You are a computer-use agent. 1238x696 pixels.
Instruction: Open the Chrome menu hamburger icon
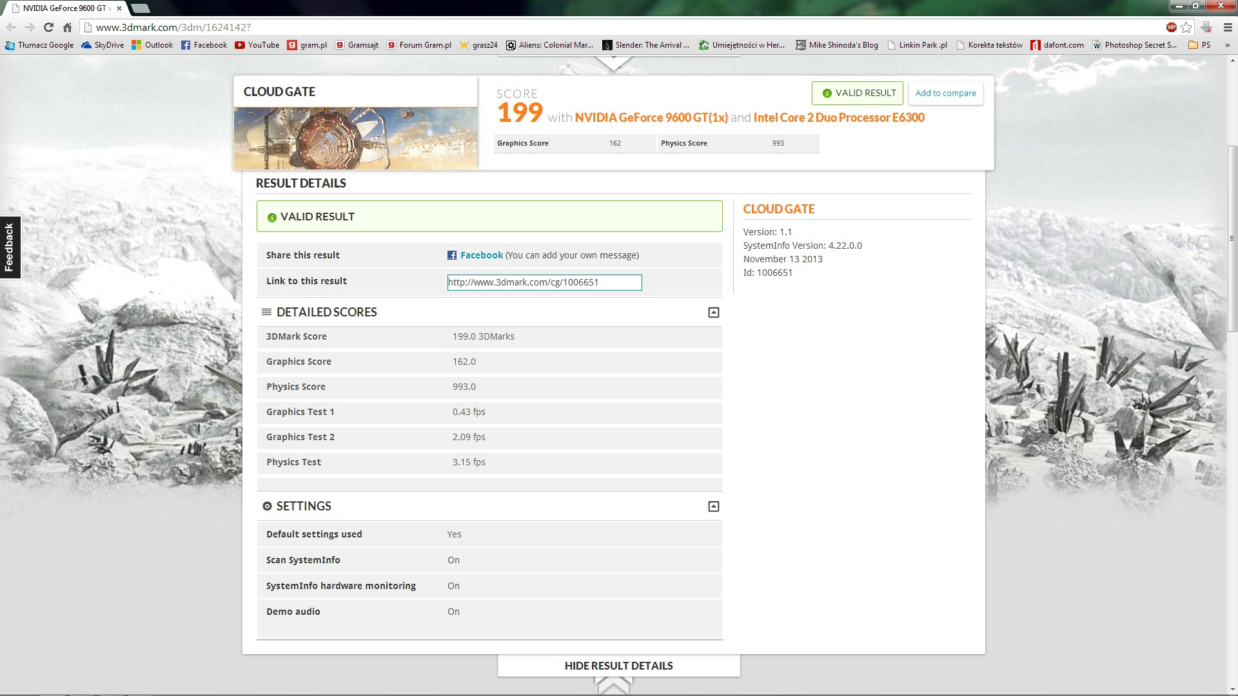[1228, 27]
